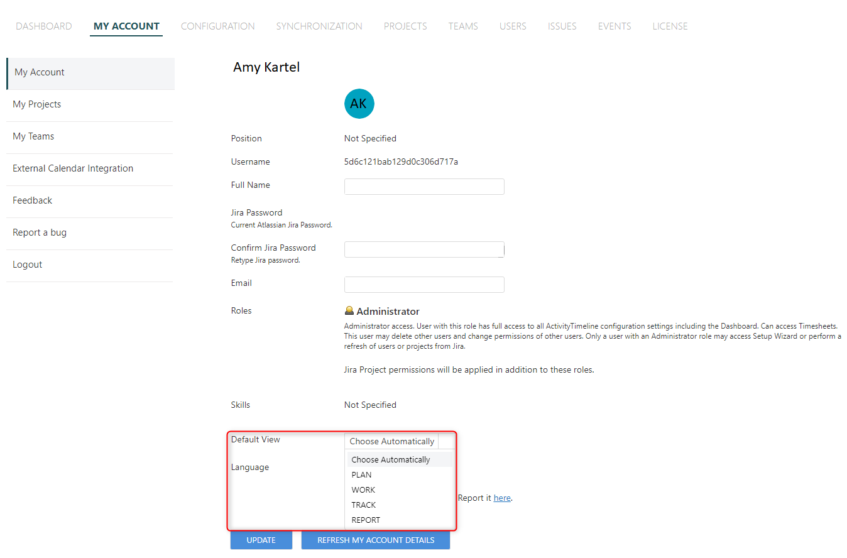This screenshot has width=847, height=558.
Task: Select PLAN from the view list
Action: click(361, 475)
